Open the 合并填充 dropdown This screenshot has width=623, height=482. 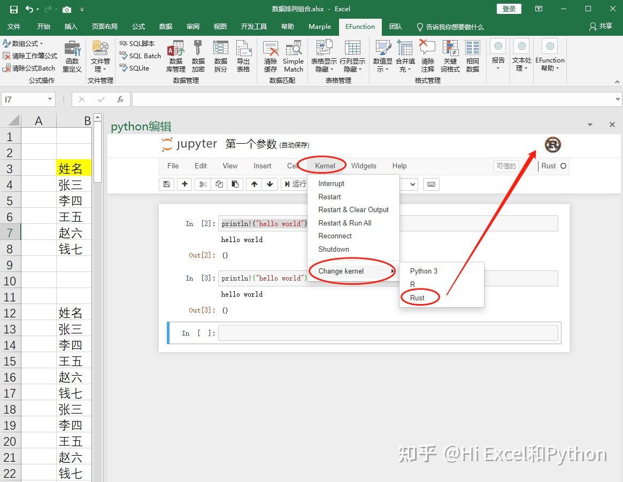click(x=405, y=57)
